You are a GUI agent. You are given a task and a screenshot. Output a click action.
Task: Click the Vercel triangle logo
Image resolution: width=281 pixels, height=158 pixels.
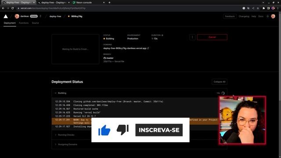tap(6, 16)
